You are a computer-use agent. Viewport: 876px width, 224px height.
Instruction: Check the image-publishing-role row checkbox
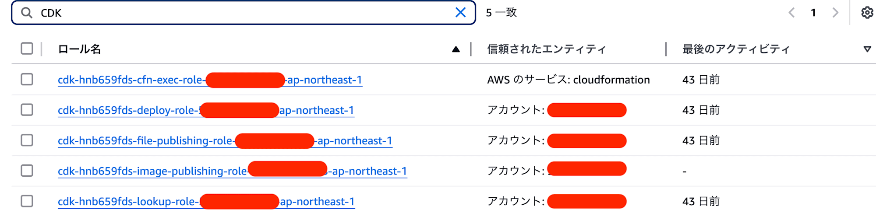pyautogui.click(x=27, y=171)
